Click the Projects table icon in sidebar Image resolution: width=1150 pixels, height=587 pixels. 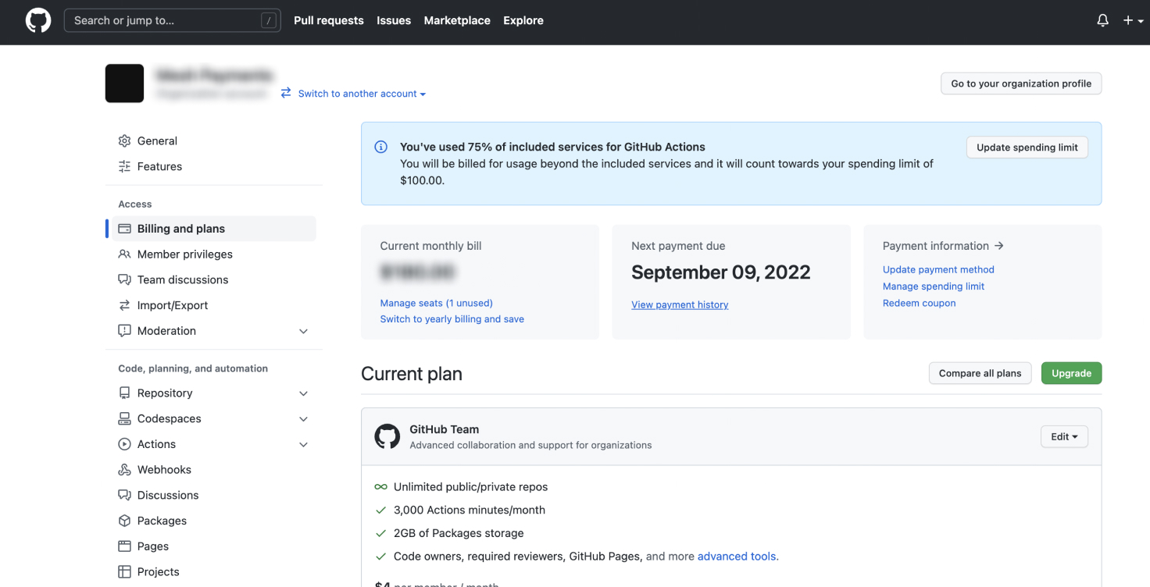point(124,572)
